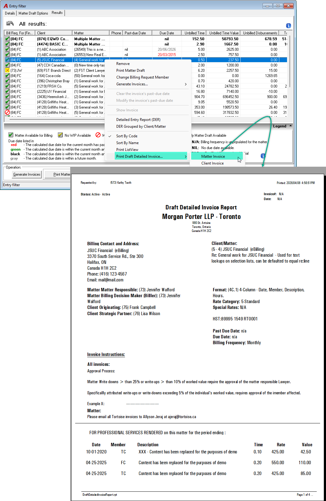The image size is (326, 501).
Task: Click the status icon on the Coca-cola row
Action: point(7,76)
